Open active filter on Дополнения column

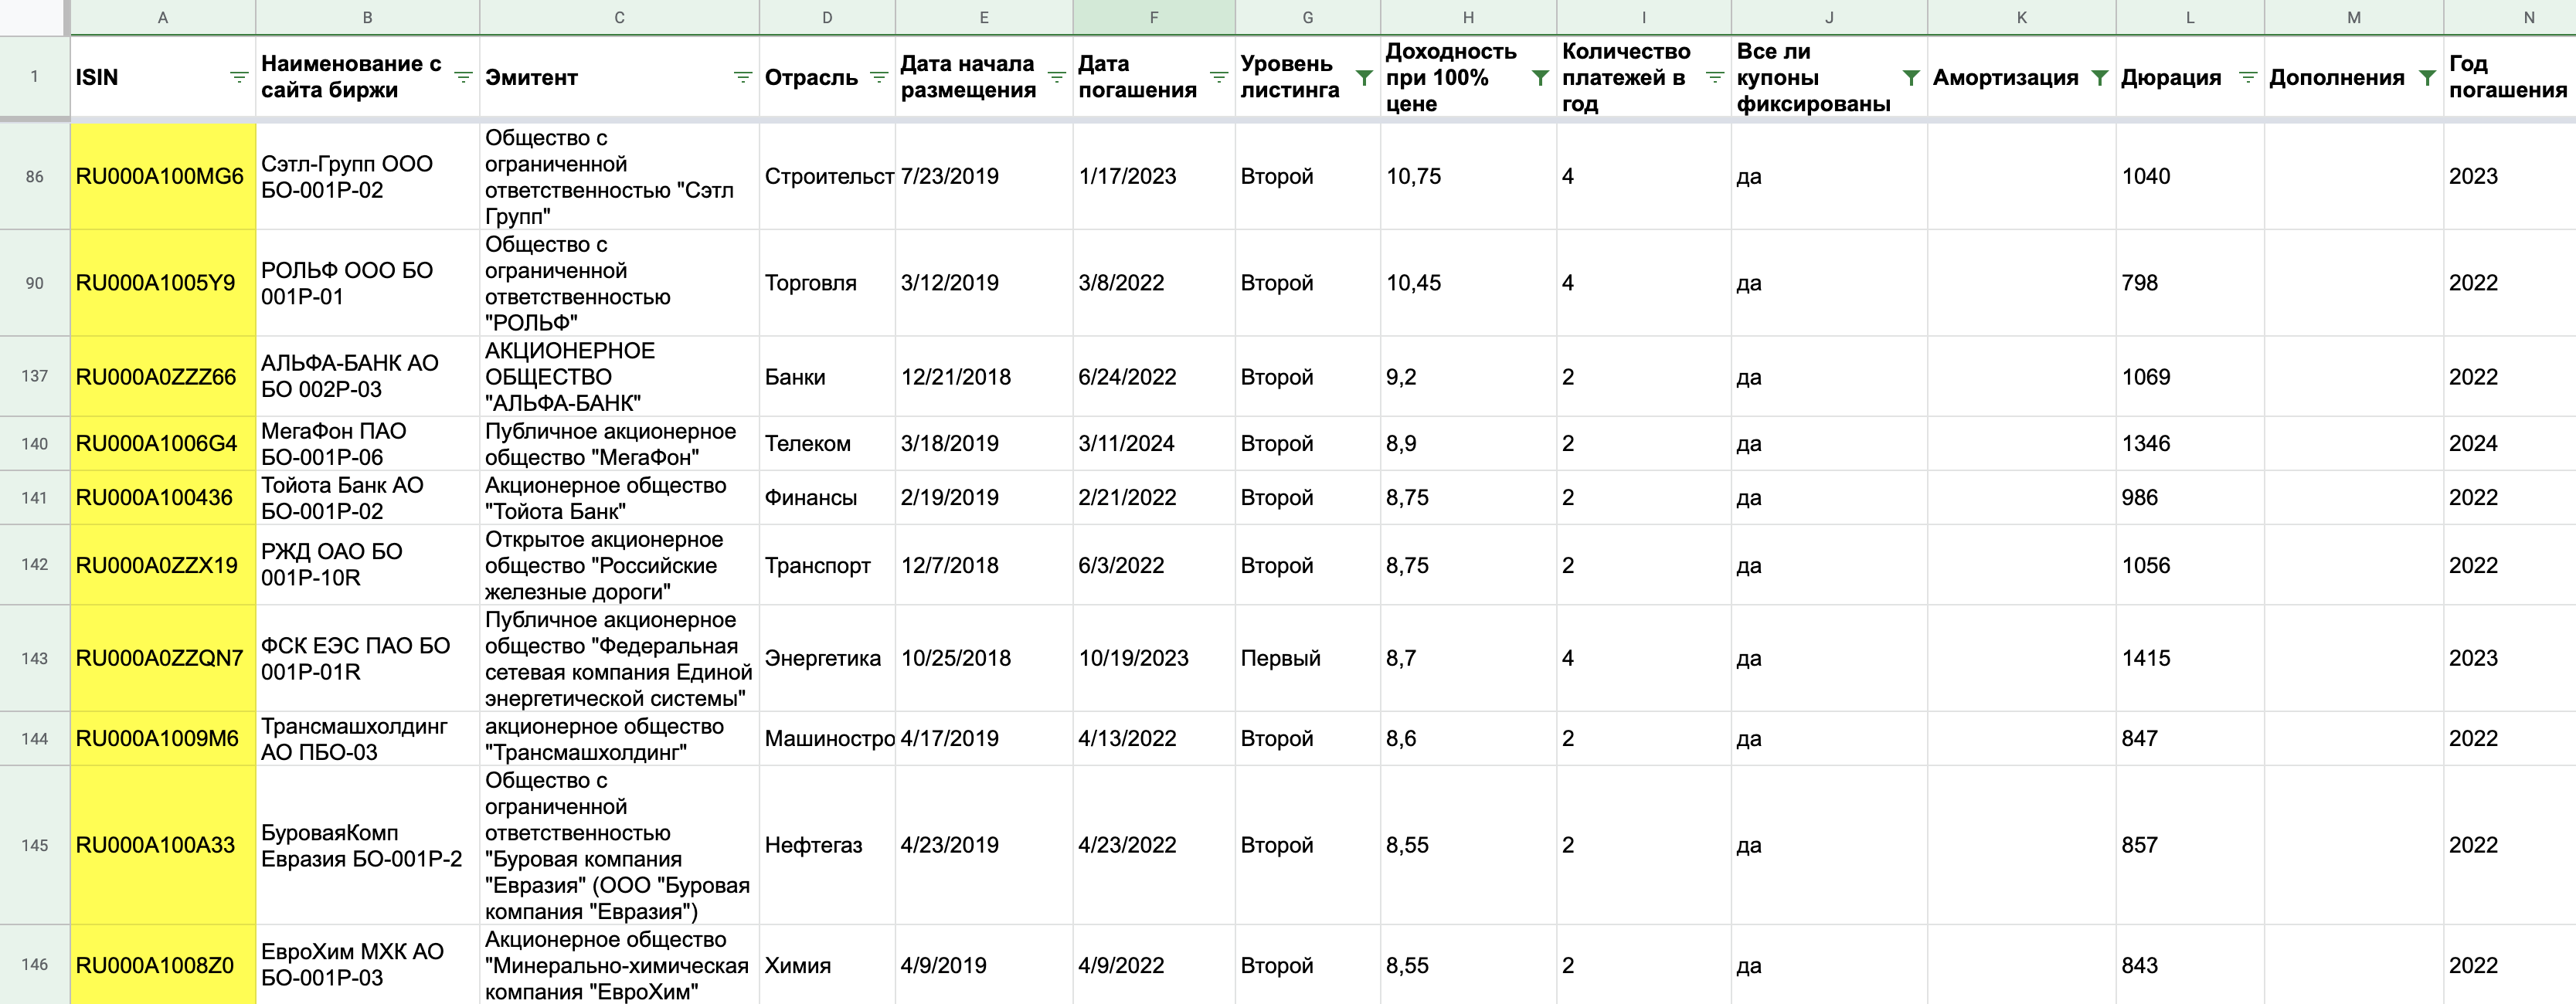pyautogui.click(x=2426, y=77)
